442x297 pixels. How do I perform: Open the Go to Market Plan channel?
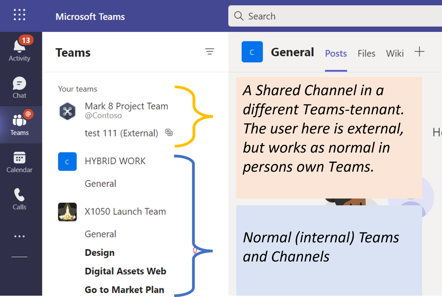pos(124,290)
